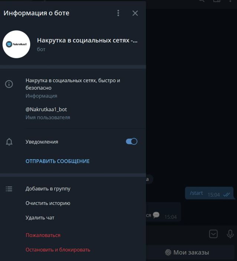
Task: Choose Удалить чат option
Action: click(40, 218)
